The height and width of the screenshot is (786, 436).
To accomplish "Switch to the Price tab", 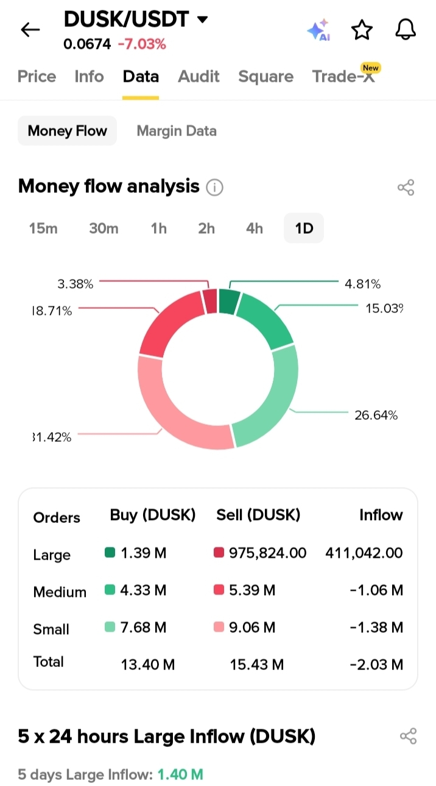I will (37, 76).
